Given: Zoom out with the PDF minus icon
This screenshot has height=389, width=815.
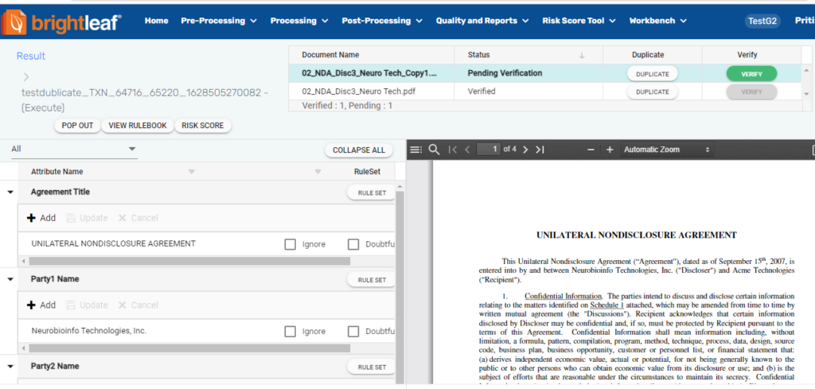Looking at the screenshot, I should (591, 150).
